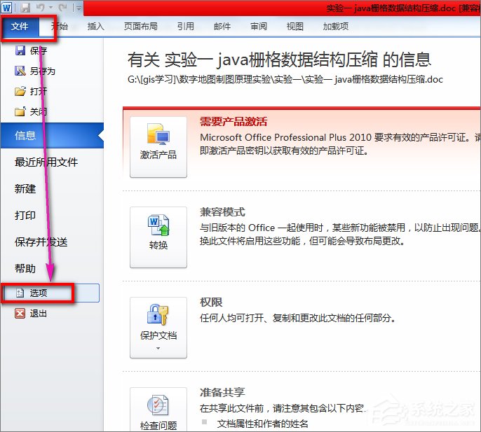The height and width of the screenshot is (432, 481).
Task: Click the 打开 folder icon
Action: [x=20, y=91]
